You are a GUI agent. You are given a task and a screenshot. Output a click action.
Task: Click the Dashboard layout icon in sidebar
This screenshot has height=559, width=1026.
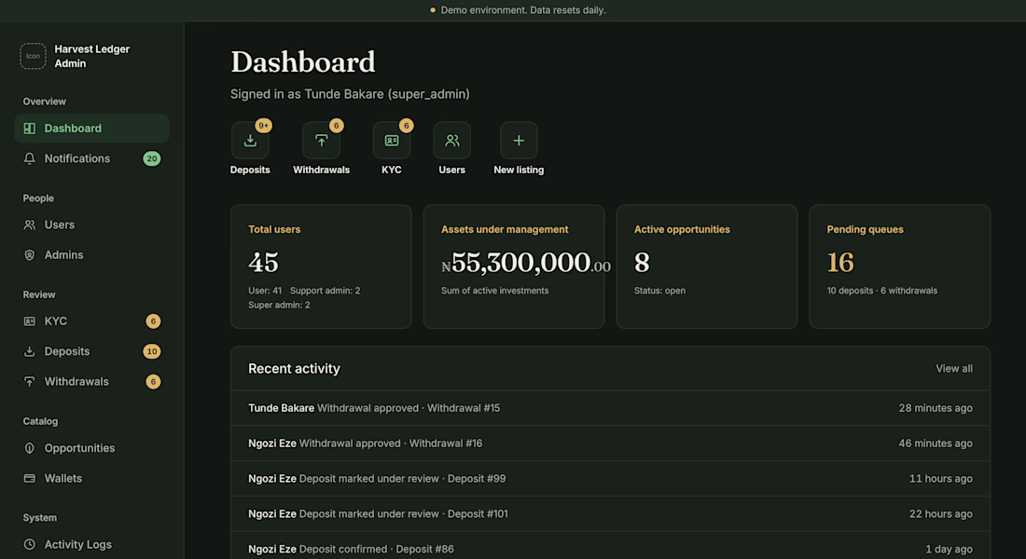[x=30, y=129]
